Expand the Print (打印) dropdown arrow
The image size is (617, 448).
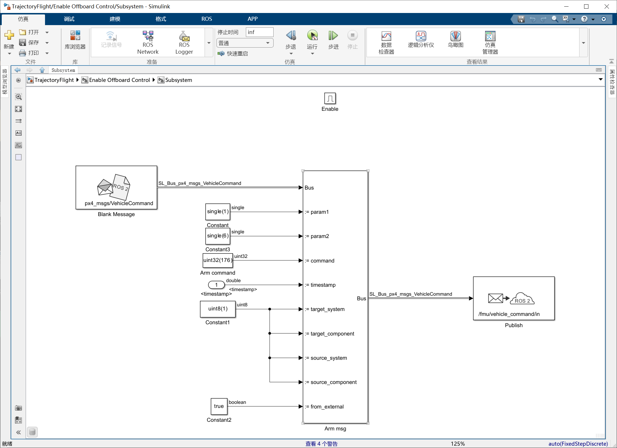47,53
